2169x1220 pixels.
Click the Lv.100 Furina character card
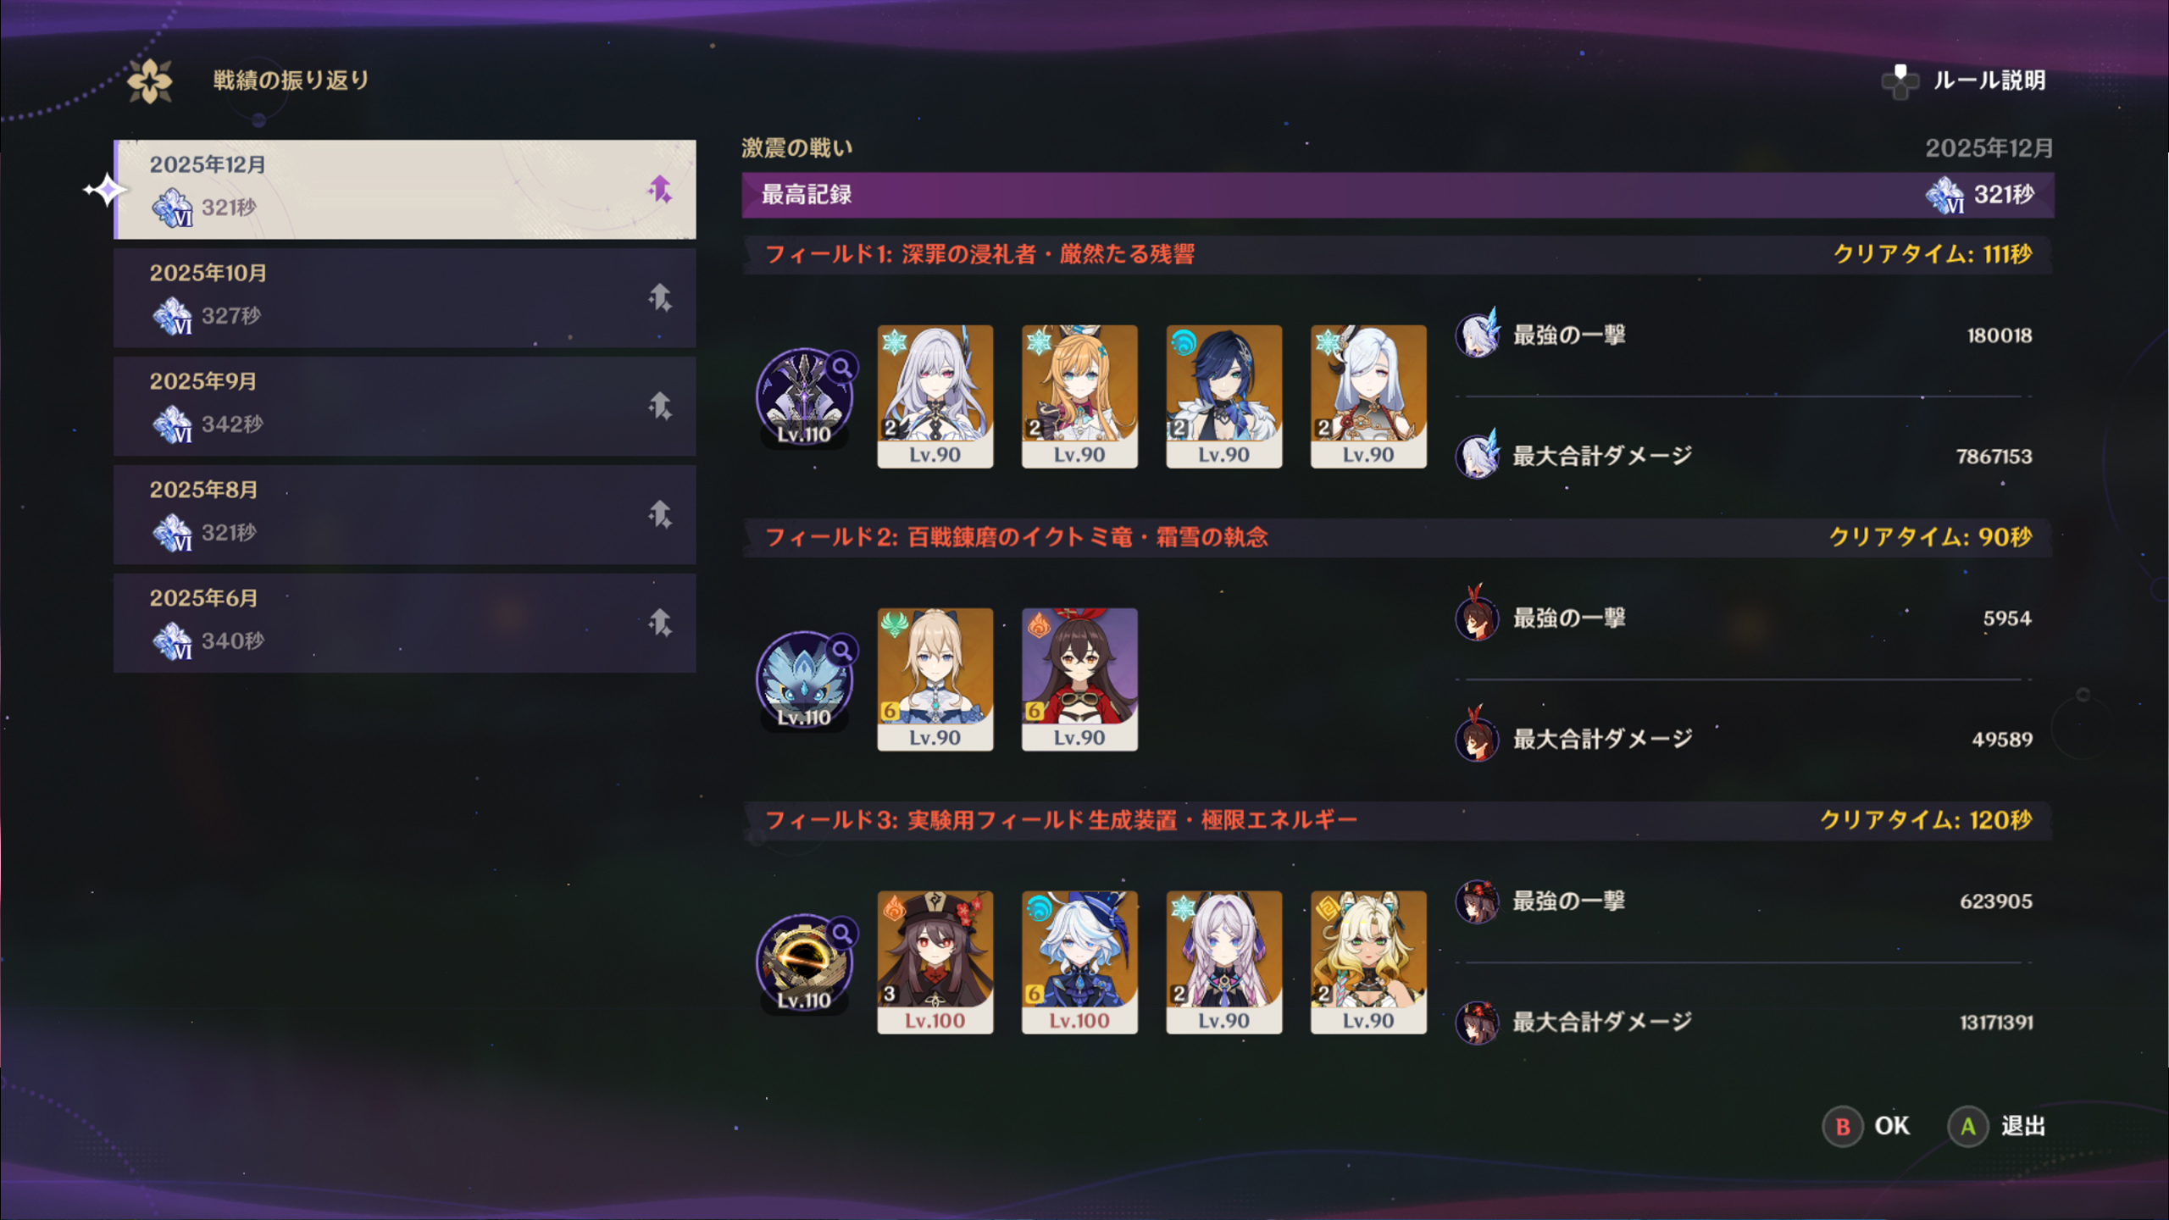point(1079,962)
